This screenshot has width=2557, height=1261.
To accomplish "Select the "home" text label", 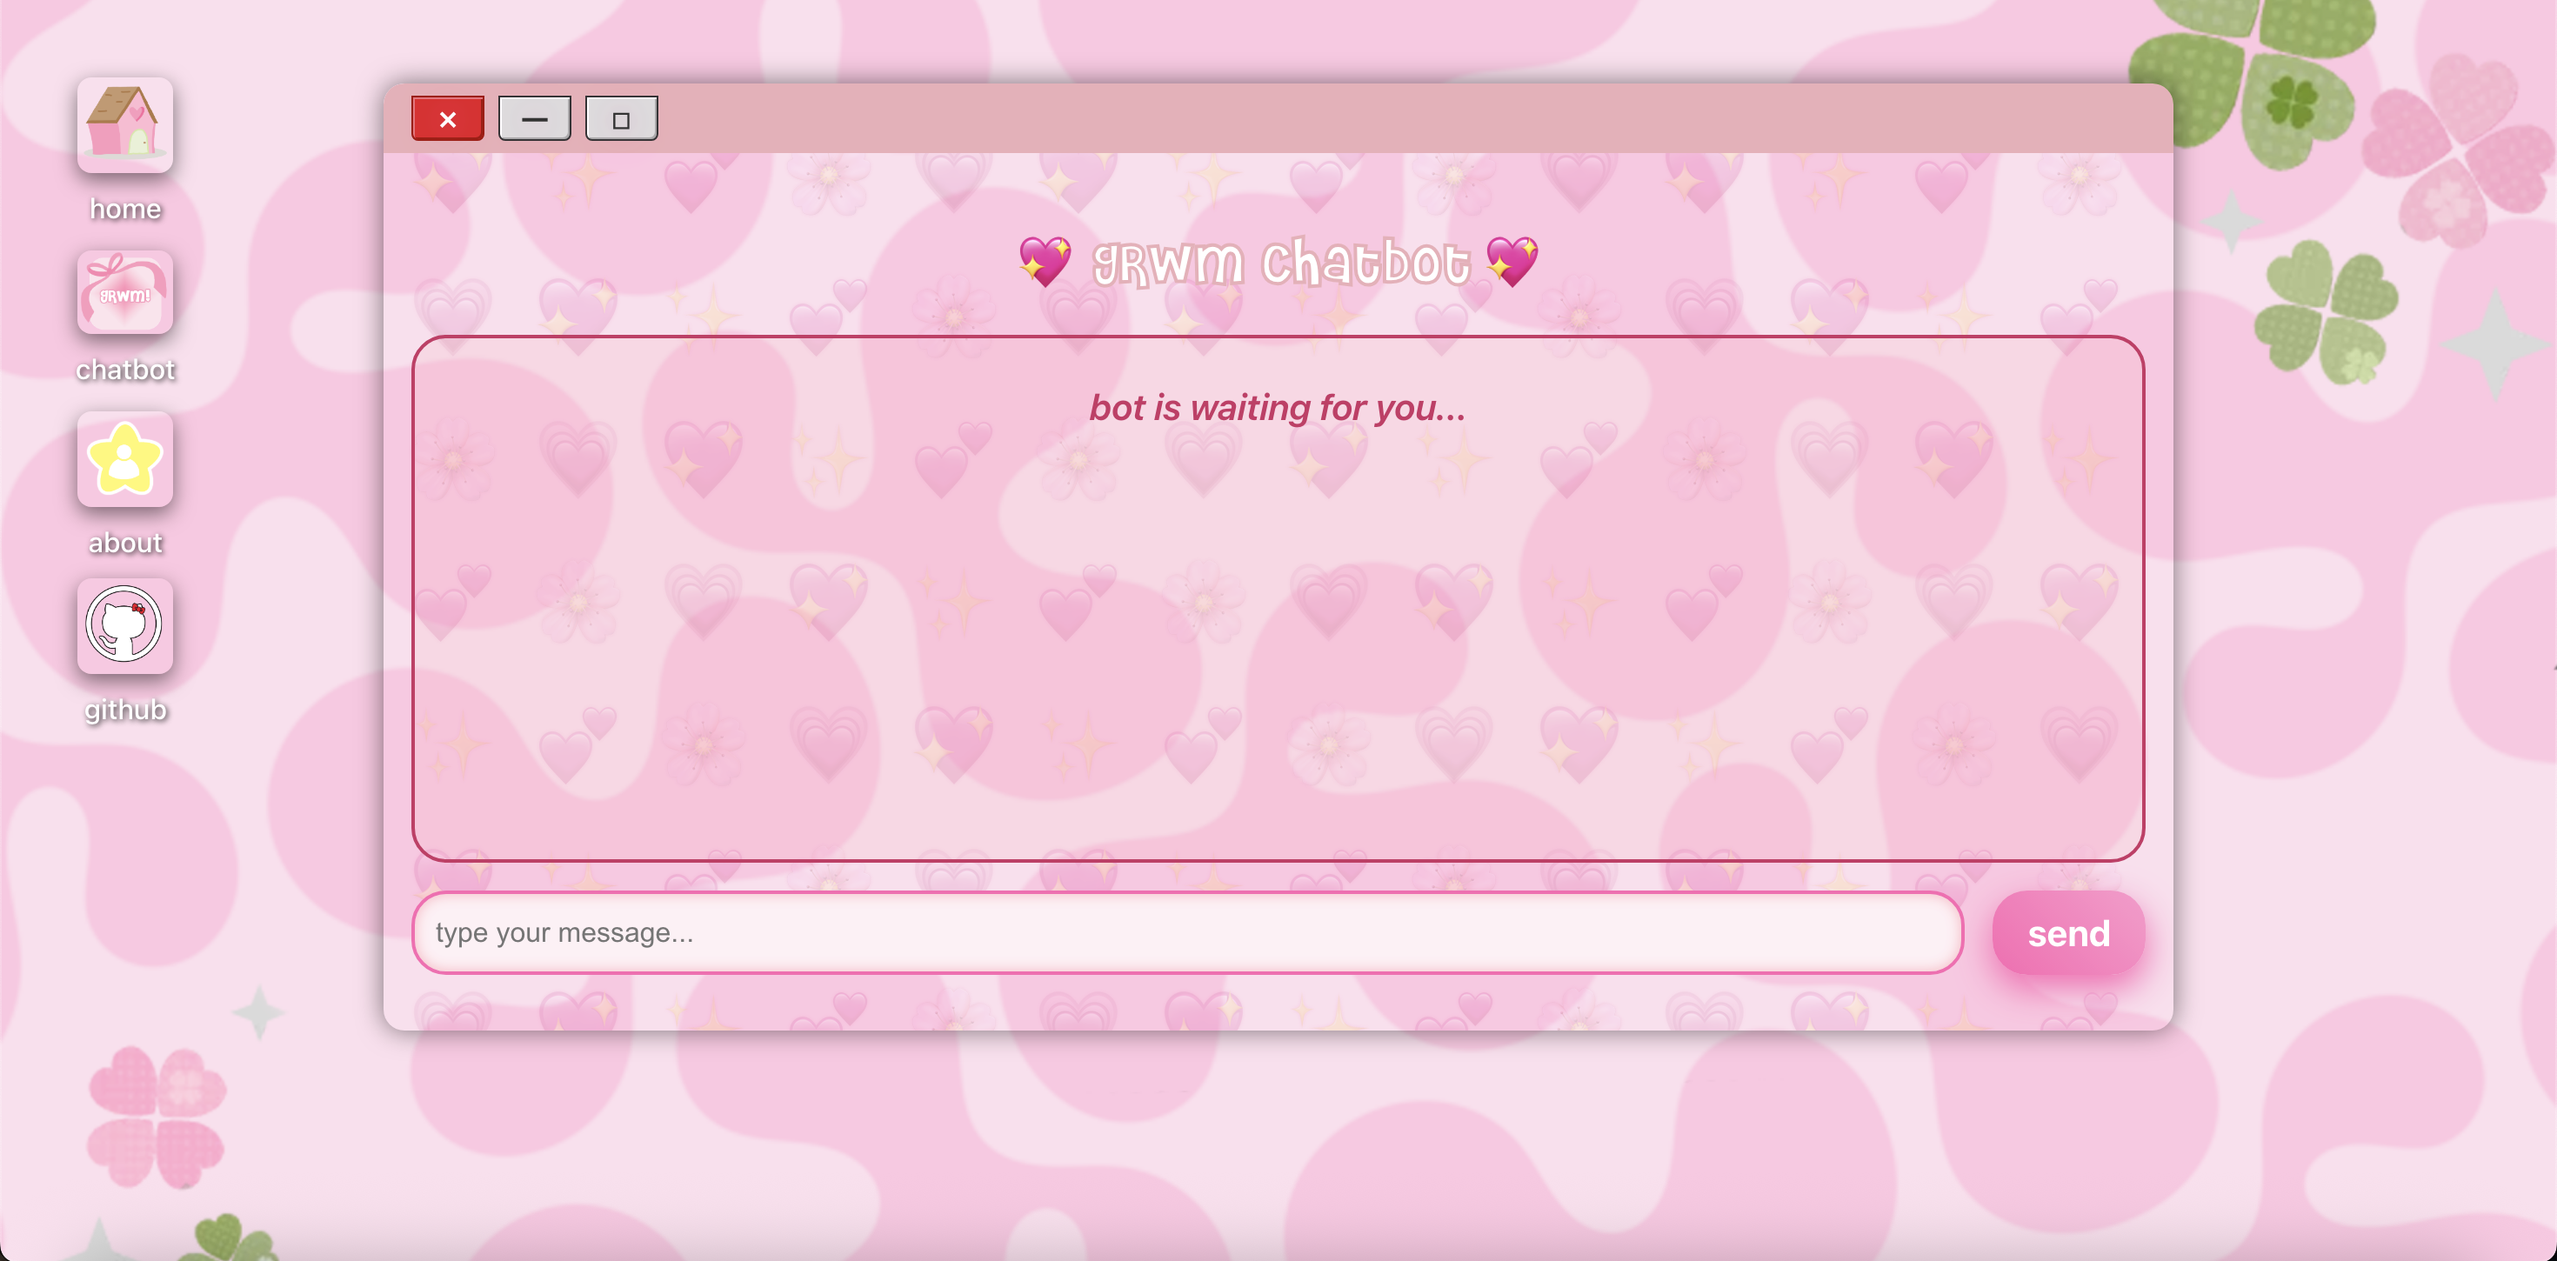I will [x=125, y=209].
